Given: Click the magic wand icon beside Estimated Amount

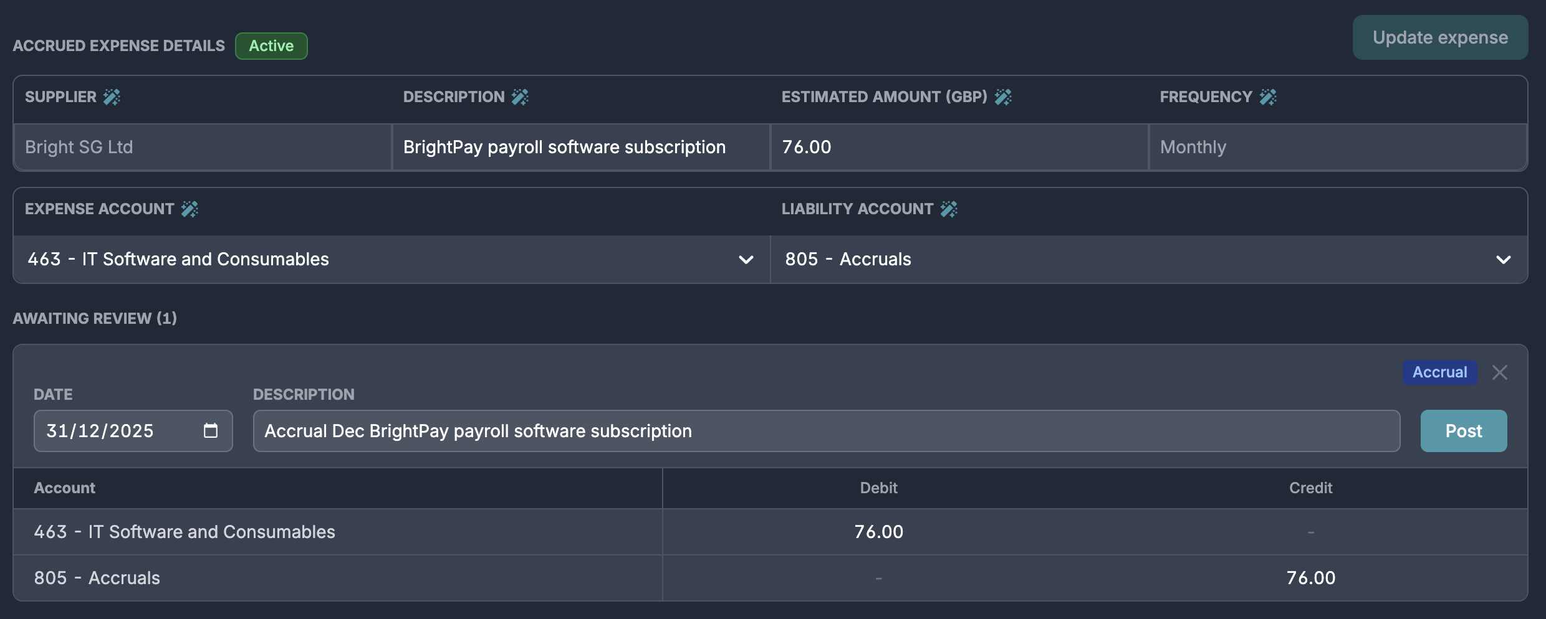Looking at the screenshot, I should tap(1003, 97).
